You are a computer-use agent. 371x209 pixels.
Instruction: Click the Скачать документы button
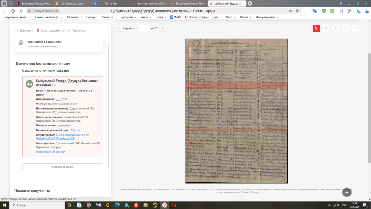click(50, 30)
